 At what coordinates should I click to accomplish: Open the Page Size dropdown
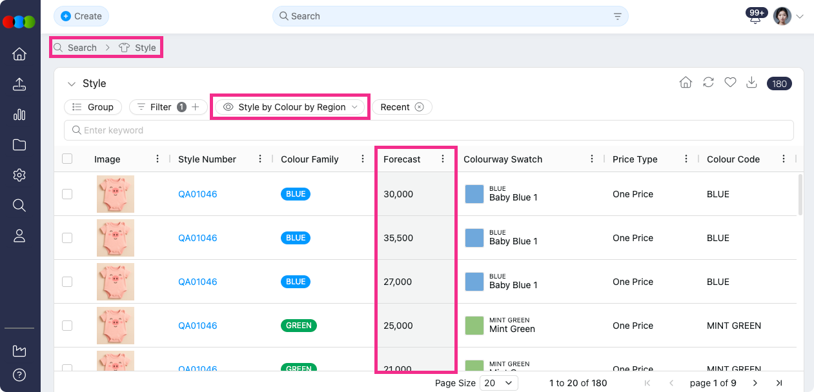click(x=499, y=383)
